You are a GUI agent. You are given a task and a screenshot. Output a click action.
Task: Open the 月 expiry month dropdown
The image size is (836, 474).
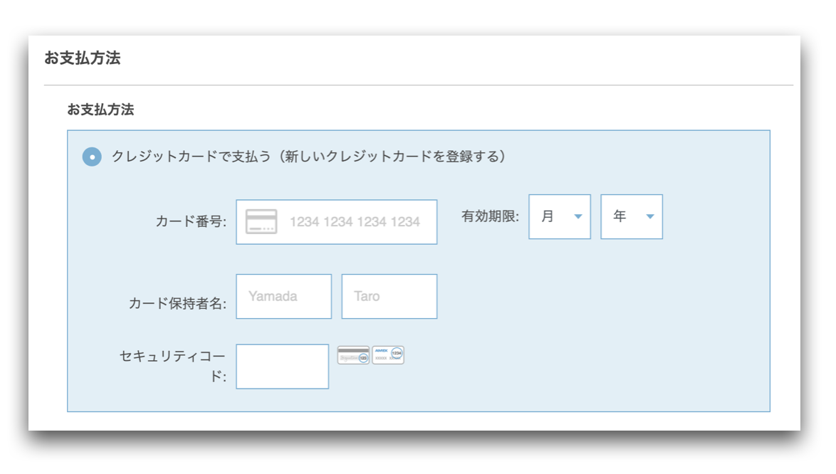[x=559, y=217]
